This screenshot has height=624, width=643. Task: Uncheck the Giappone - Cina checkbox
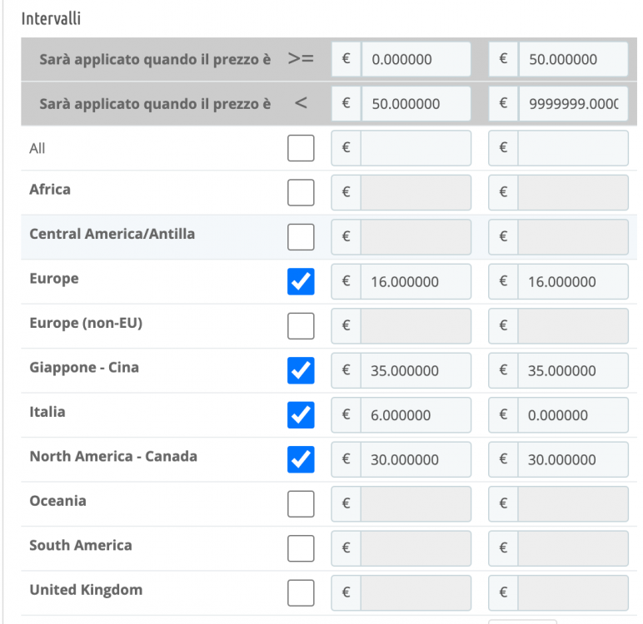click(x=301, y=371)
